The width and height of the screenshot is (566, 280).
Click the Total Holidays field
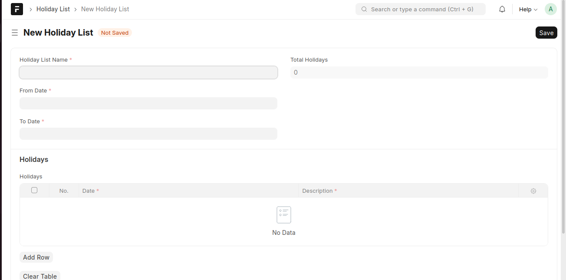pyautogui.click(x=419, y=72)
